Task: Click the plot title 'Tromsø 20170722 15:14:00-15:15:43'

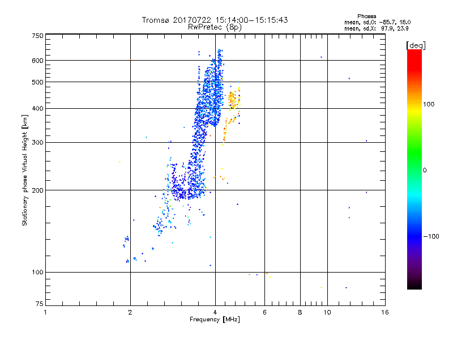Action: click(x=215, y=20)
